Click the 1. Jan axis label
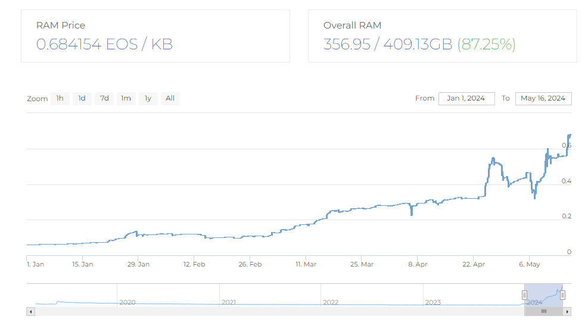 pos(35,264)
